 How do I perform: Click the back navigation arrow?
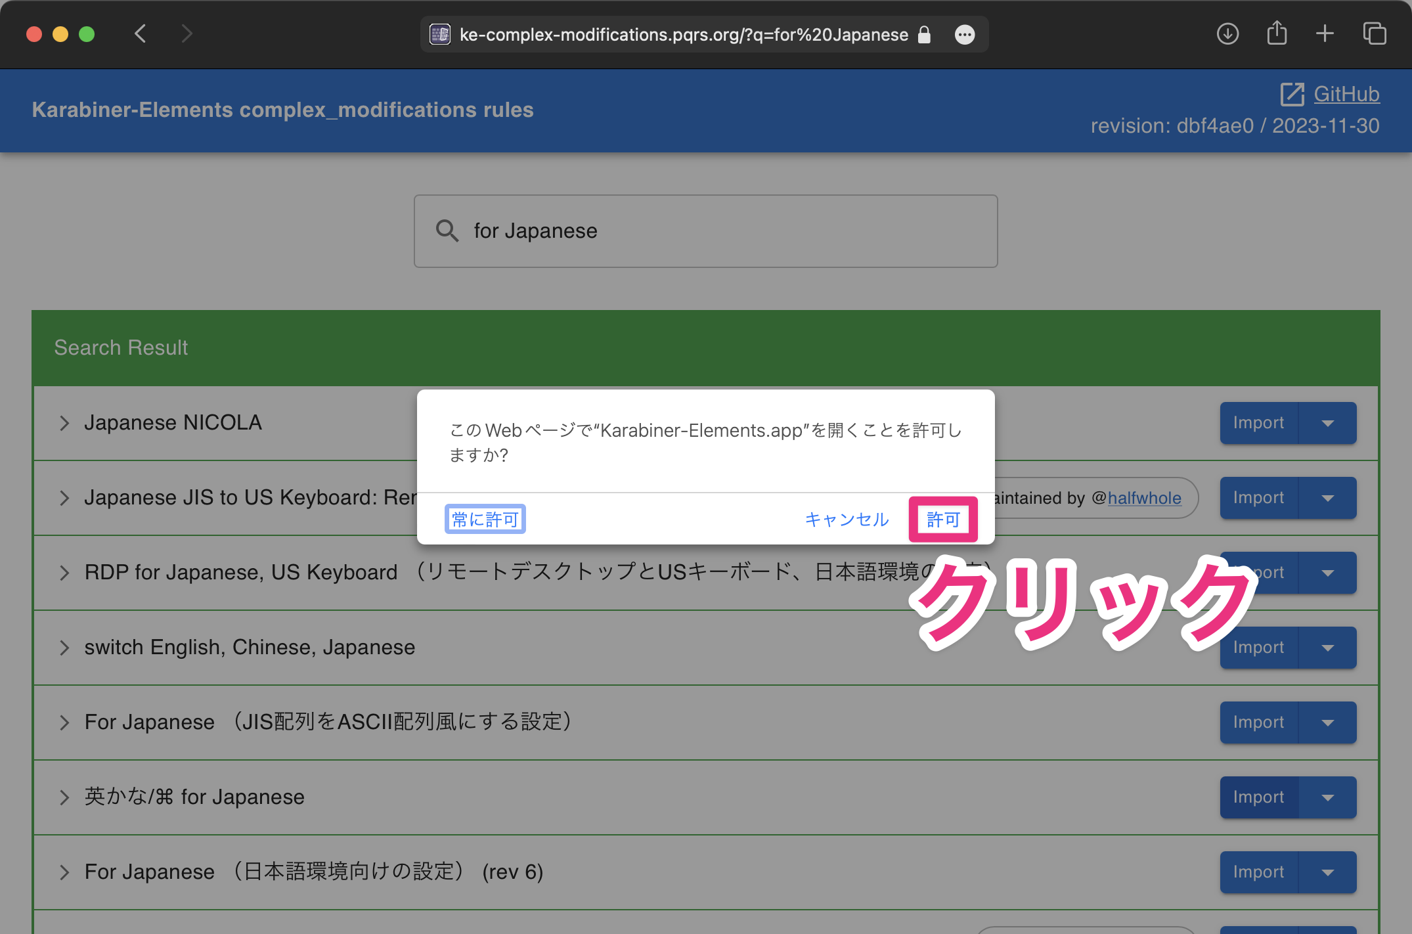pos(140,33)
